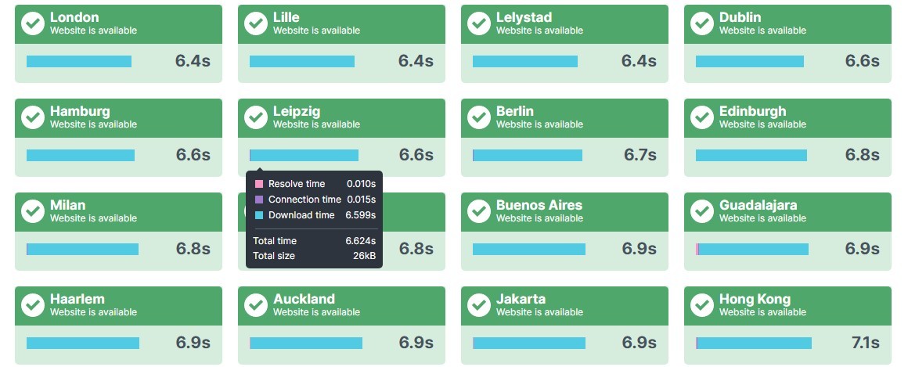Select the Leipzig load time bar
908x367 pixels.
click(x=304, y=155)
